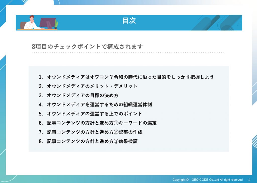Select item 6 ①キーワードの選定
Screen dimensions: 257x183
coord(98,123)
